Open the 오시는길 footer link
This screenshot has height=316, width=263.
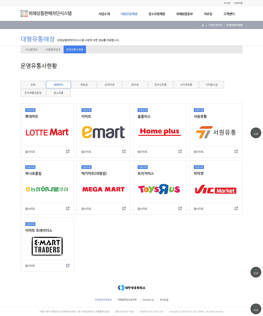164,300
